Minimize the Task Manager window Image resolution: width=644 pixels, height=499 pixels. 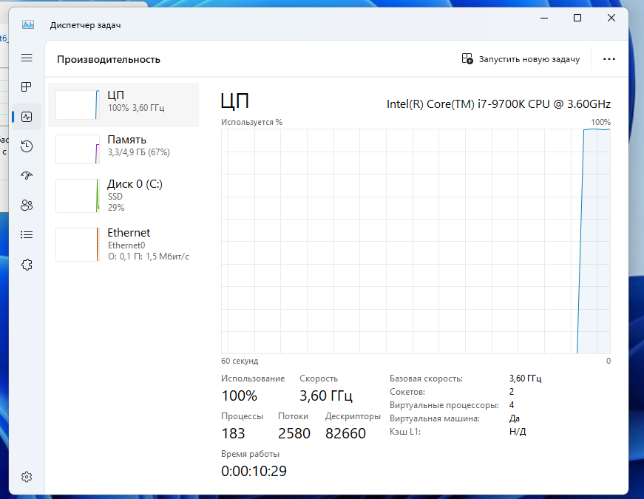click(x=544, y=18)
